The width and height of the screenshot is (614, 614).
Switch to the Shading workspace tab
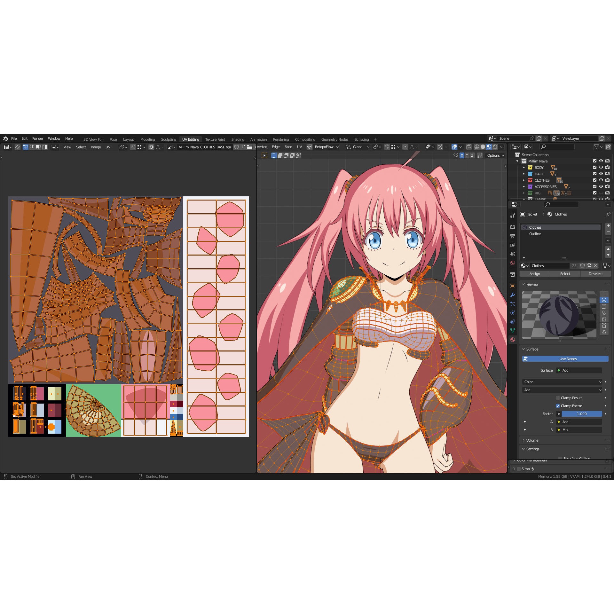click(x=238, y=139)
